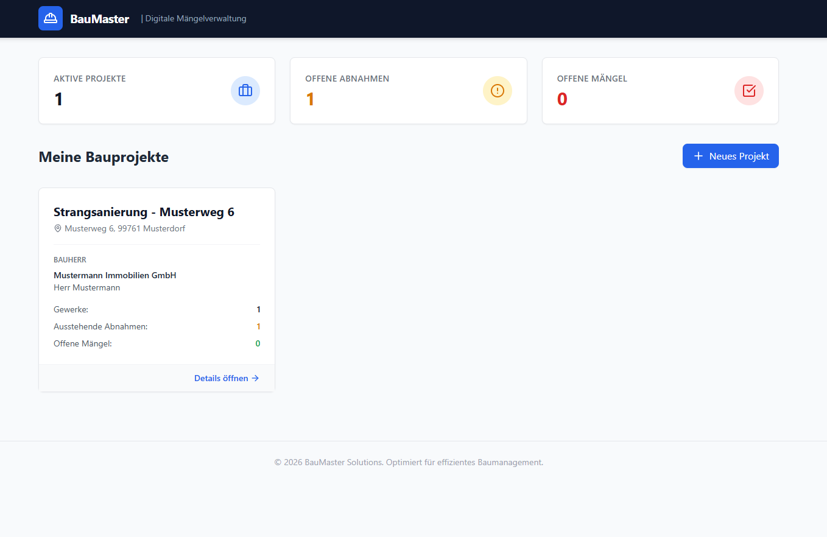This screenshot has height=537, width=827.
Task: Click the address Musterweg 6, 99761 Musterdorf
Action: 125,228
